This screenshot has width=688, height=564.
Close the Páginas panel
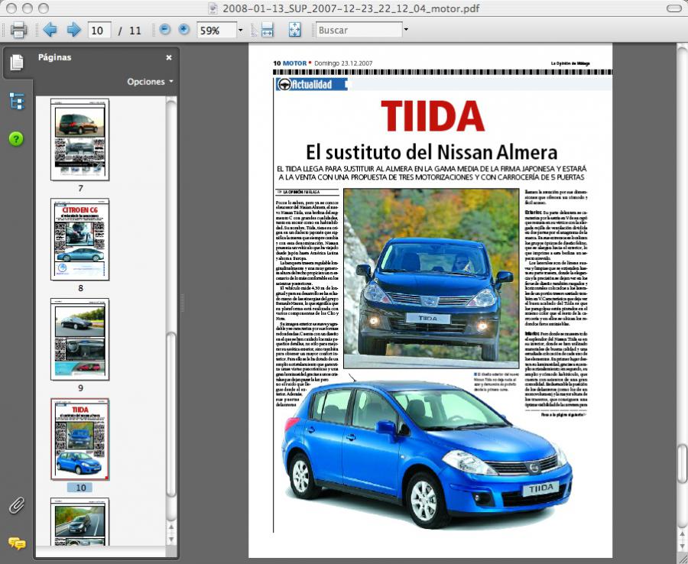pyautogui.click(x=169, y=57)
